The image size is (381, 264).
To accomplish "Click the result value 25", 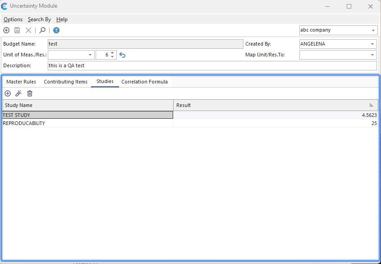I will coord(374,124).
